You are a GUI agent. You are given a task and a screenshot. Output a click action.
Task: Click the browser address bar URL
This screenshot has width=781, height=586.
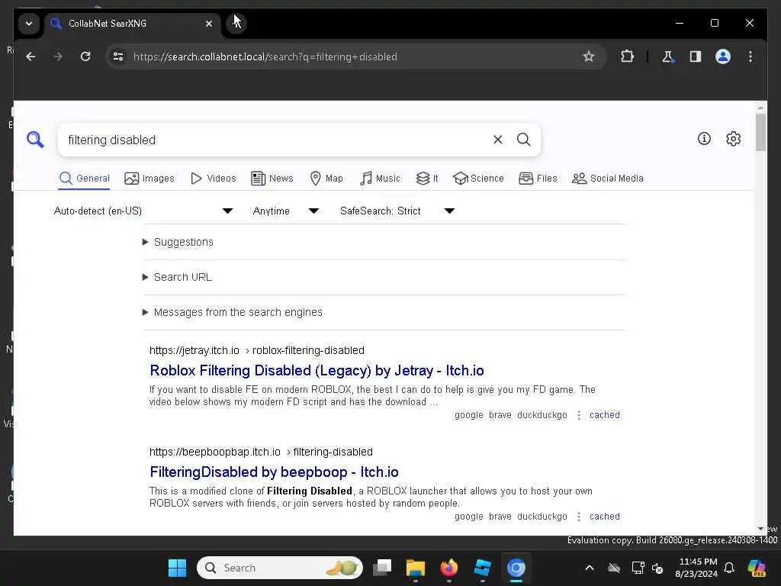265,56
